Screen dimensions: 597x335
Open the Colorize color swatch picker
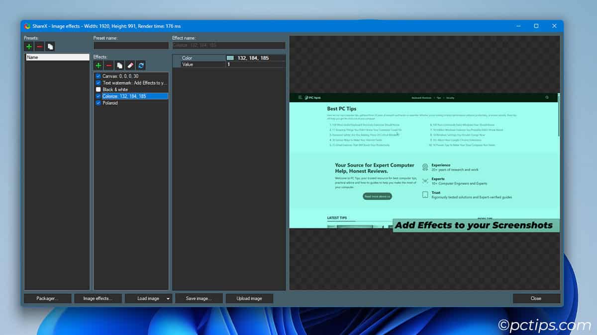[x=229, y=57]
